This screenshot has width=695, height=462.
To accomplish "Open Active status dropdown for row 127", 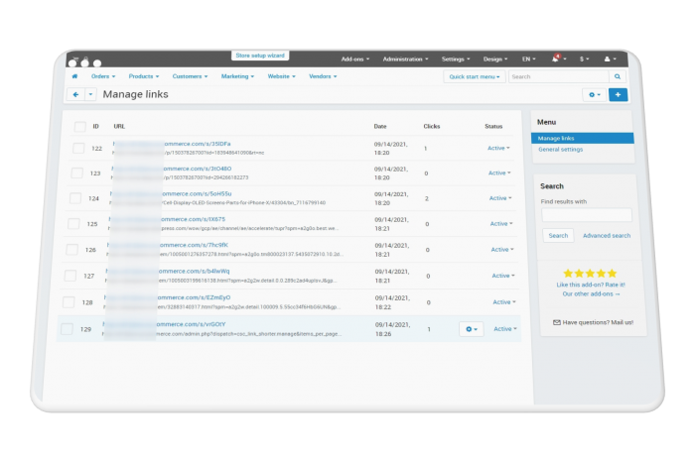I will tap(503, 276).
